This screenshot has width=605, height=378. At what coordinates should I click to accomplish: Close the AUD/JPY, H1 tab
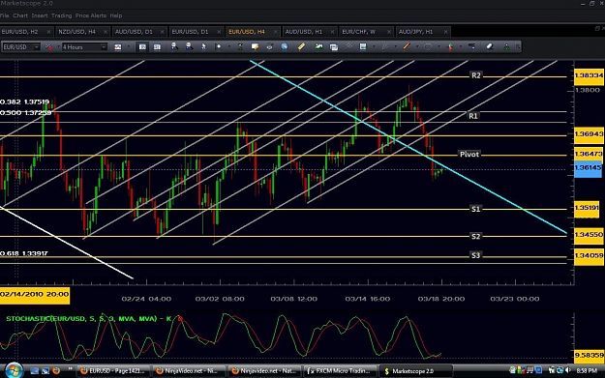click(x=445, y=32)
